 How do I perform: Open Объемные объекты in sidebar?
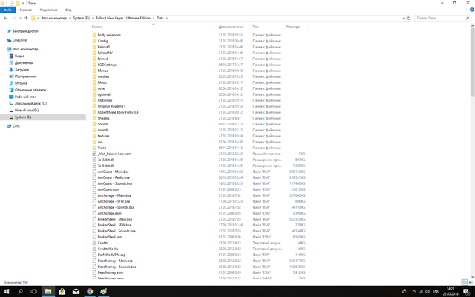pyautogui.click(x=30, y=90)
